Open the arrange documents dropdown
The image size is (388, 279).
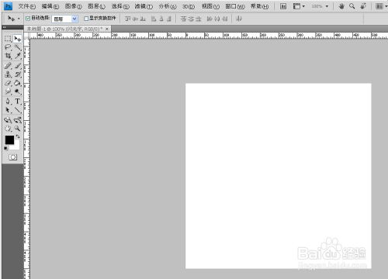(x=381, y=6)
